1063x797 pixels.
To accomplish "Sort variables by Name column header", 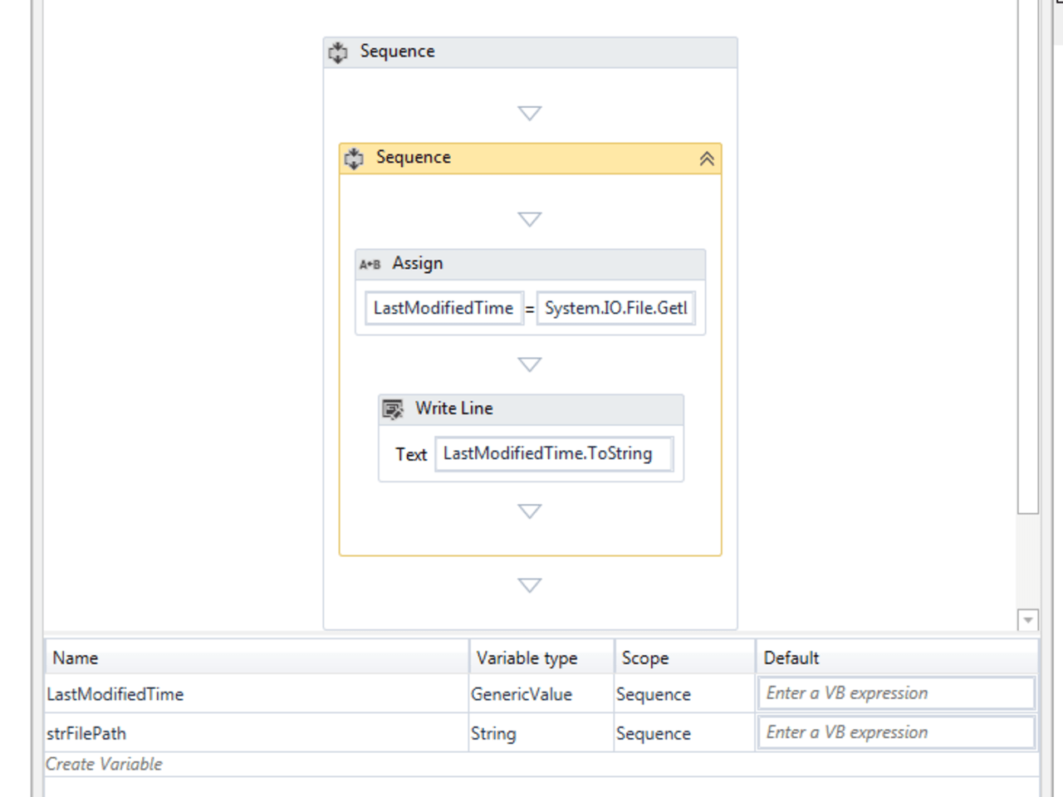I will (x=257, y=658).
